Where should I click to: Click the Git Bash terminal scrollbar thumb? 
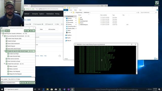137,70
